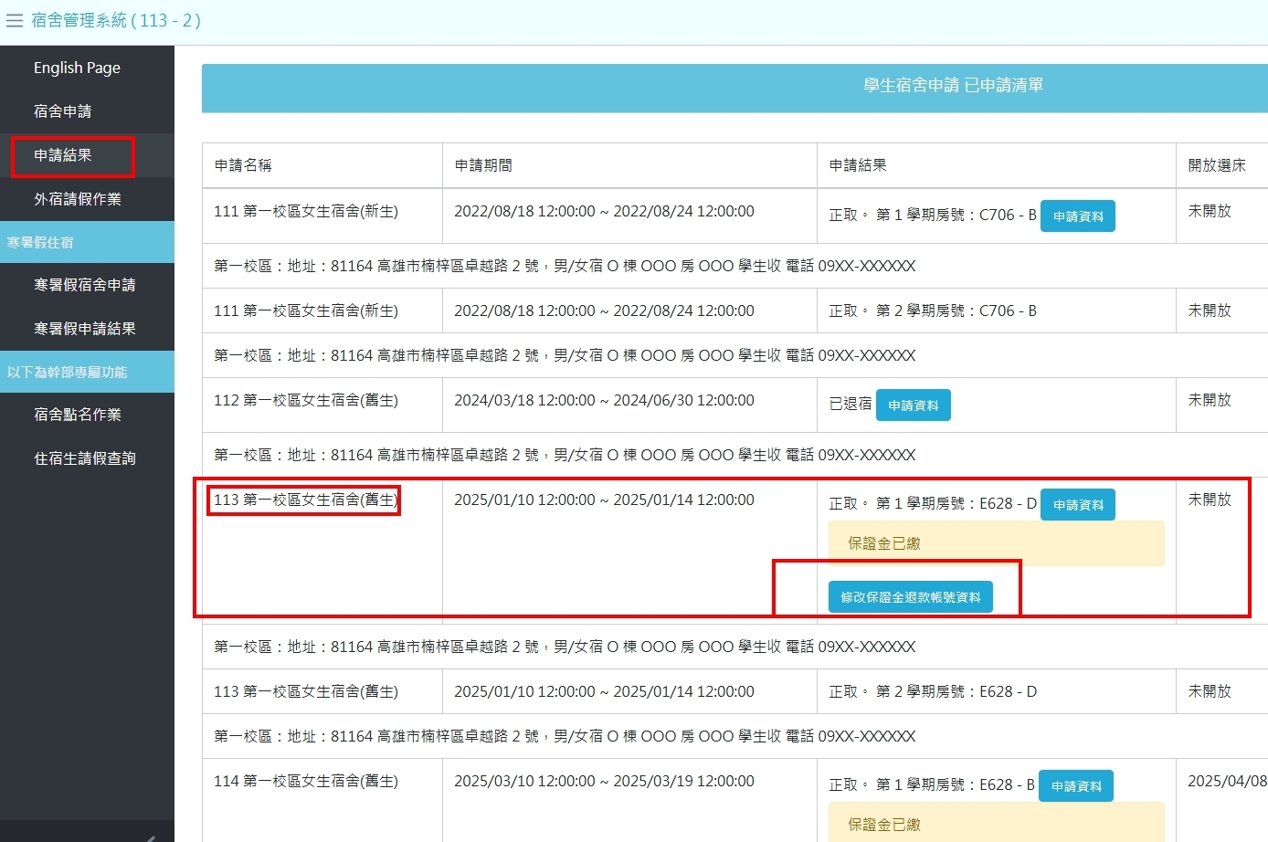Click 以下為幹部專屬功能 section header
The image size is (1268, 842).
[x=87, y=372]
